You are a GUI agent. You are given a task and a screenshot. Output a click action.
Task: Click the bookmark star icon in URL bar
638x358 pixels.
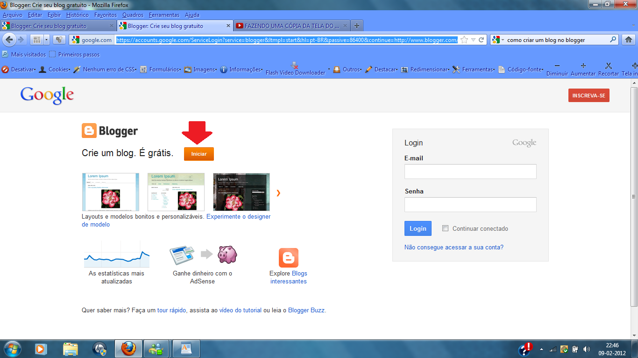point(464,40)
